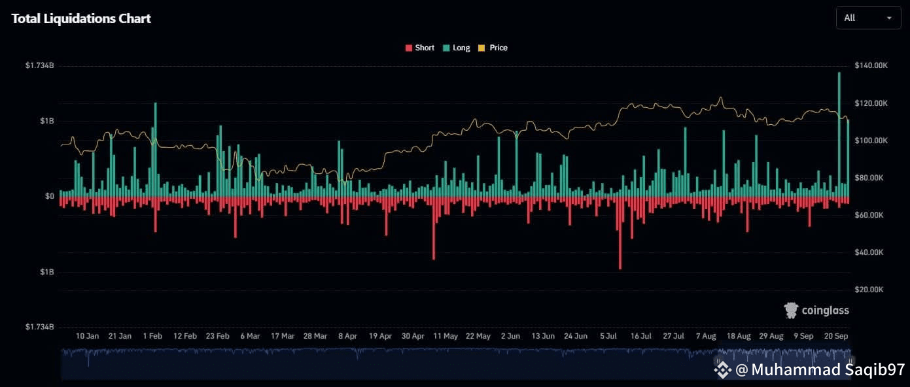Viewport: 910px width, 387px height.
Task: Click the $100.00K price axis label
Action: 871,141
